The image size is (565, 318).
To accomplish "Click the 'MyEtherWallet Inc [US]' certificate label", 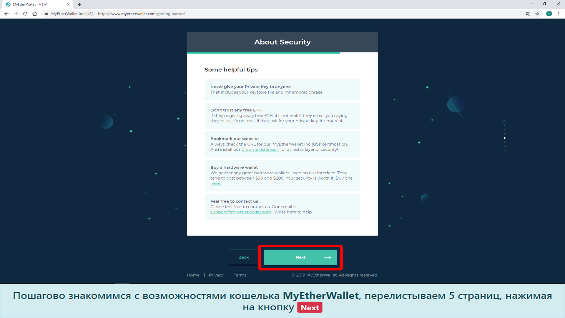I will click(72, 14).
